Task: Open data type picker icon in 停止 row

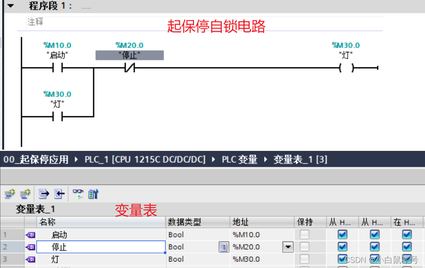Action: click(224, 247)
